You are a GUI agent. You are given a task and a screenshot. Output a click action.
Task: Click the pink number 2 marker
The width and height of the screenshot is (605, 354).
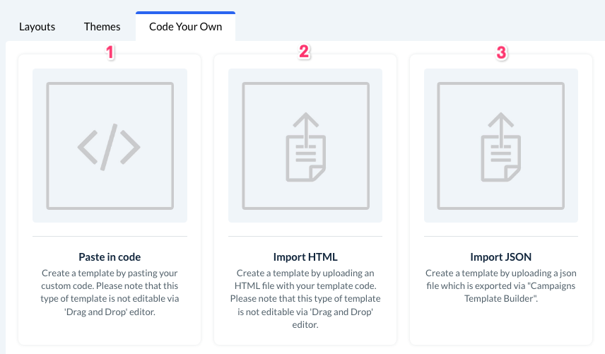pyautogui.click(x=305, y=53)
